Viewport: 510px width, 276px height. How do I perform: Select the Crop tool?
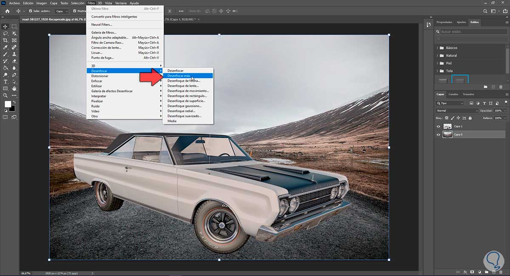pyautogui.click(x=6, y=40)
